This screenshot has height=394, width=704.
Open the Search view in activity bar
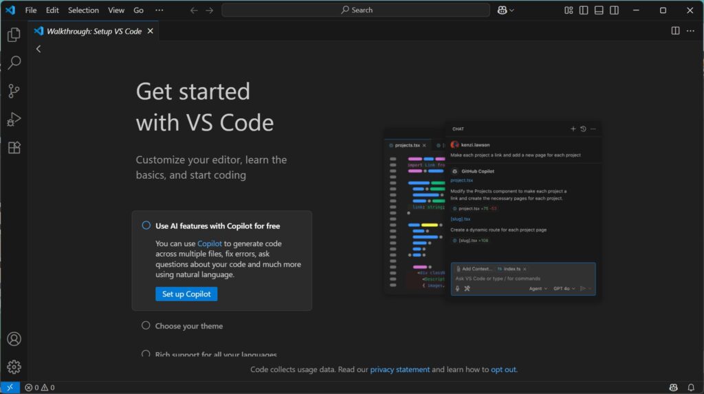point(14,63)
